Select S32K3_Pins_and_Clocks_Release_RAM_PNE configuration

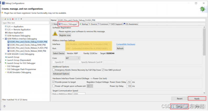click(x=28, y=51)
